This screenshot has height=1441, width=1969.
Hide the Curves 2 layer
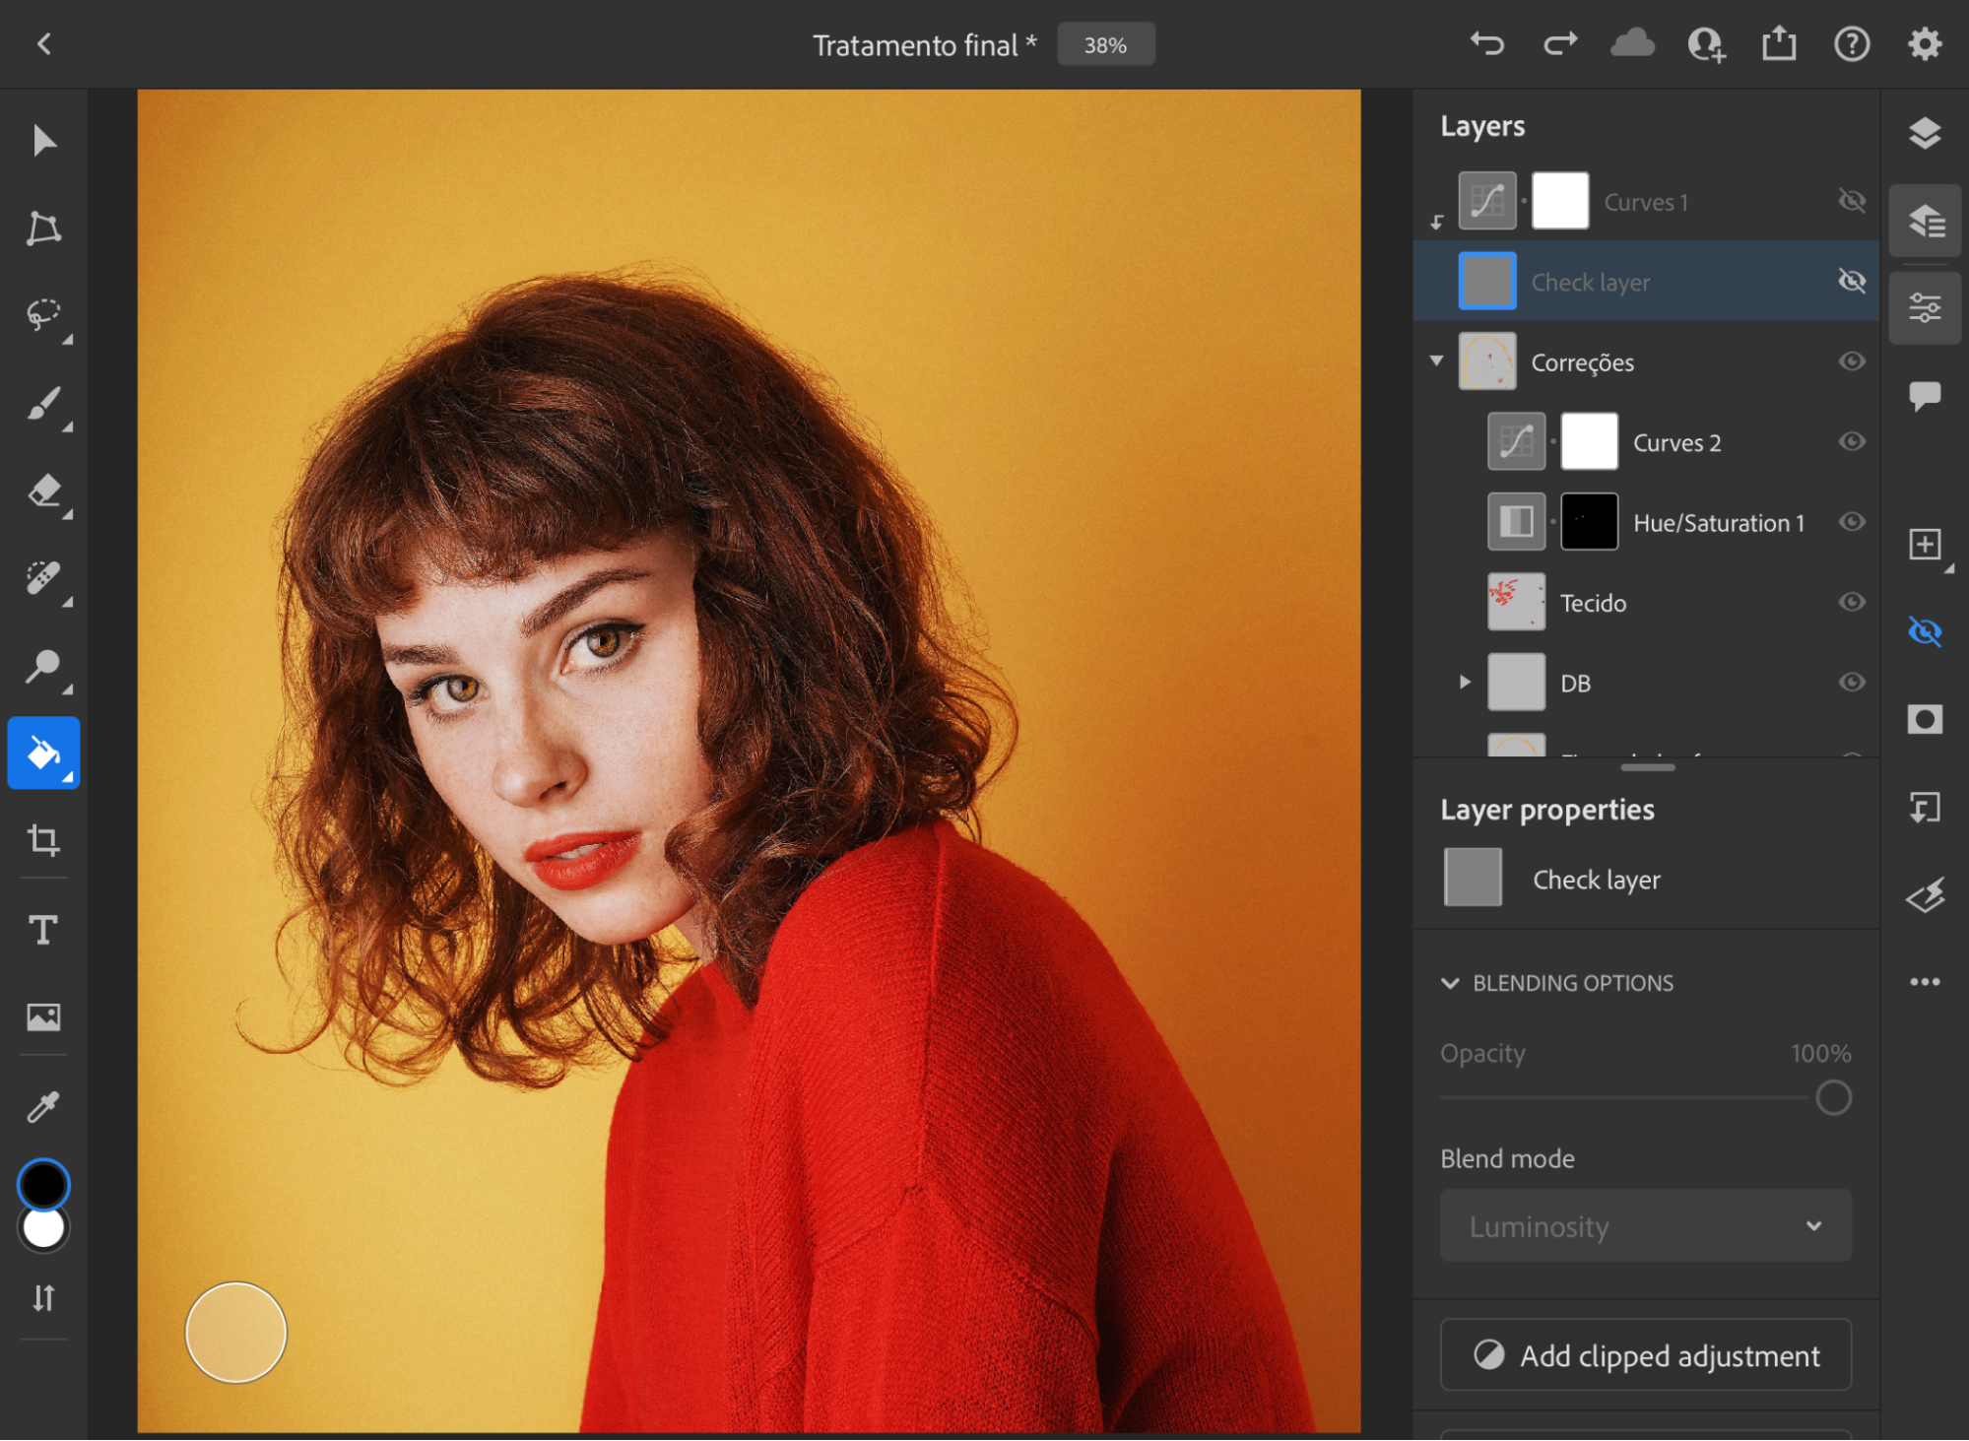pos(1852,441)
